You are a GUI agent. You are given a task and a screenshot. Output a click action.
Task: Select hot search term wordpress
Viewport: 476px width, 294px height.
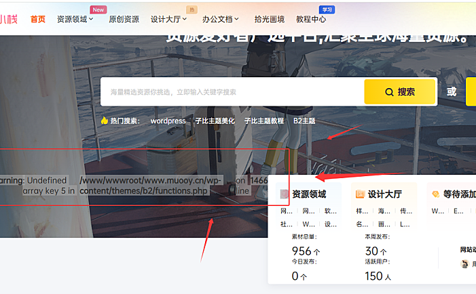pyautogui.click(x=168, y=121)
